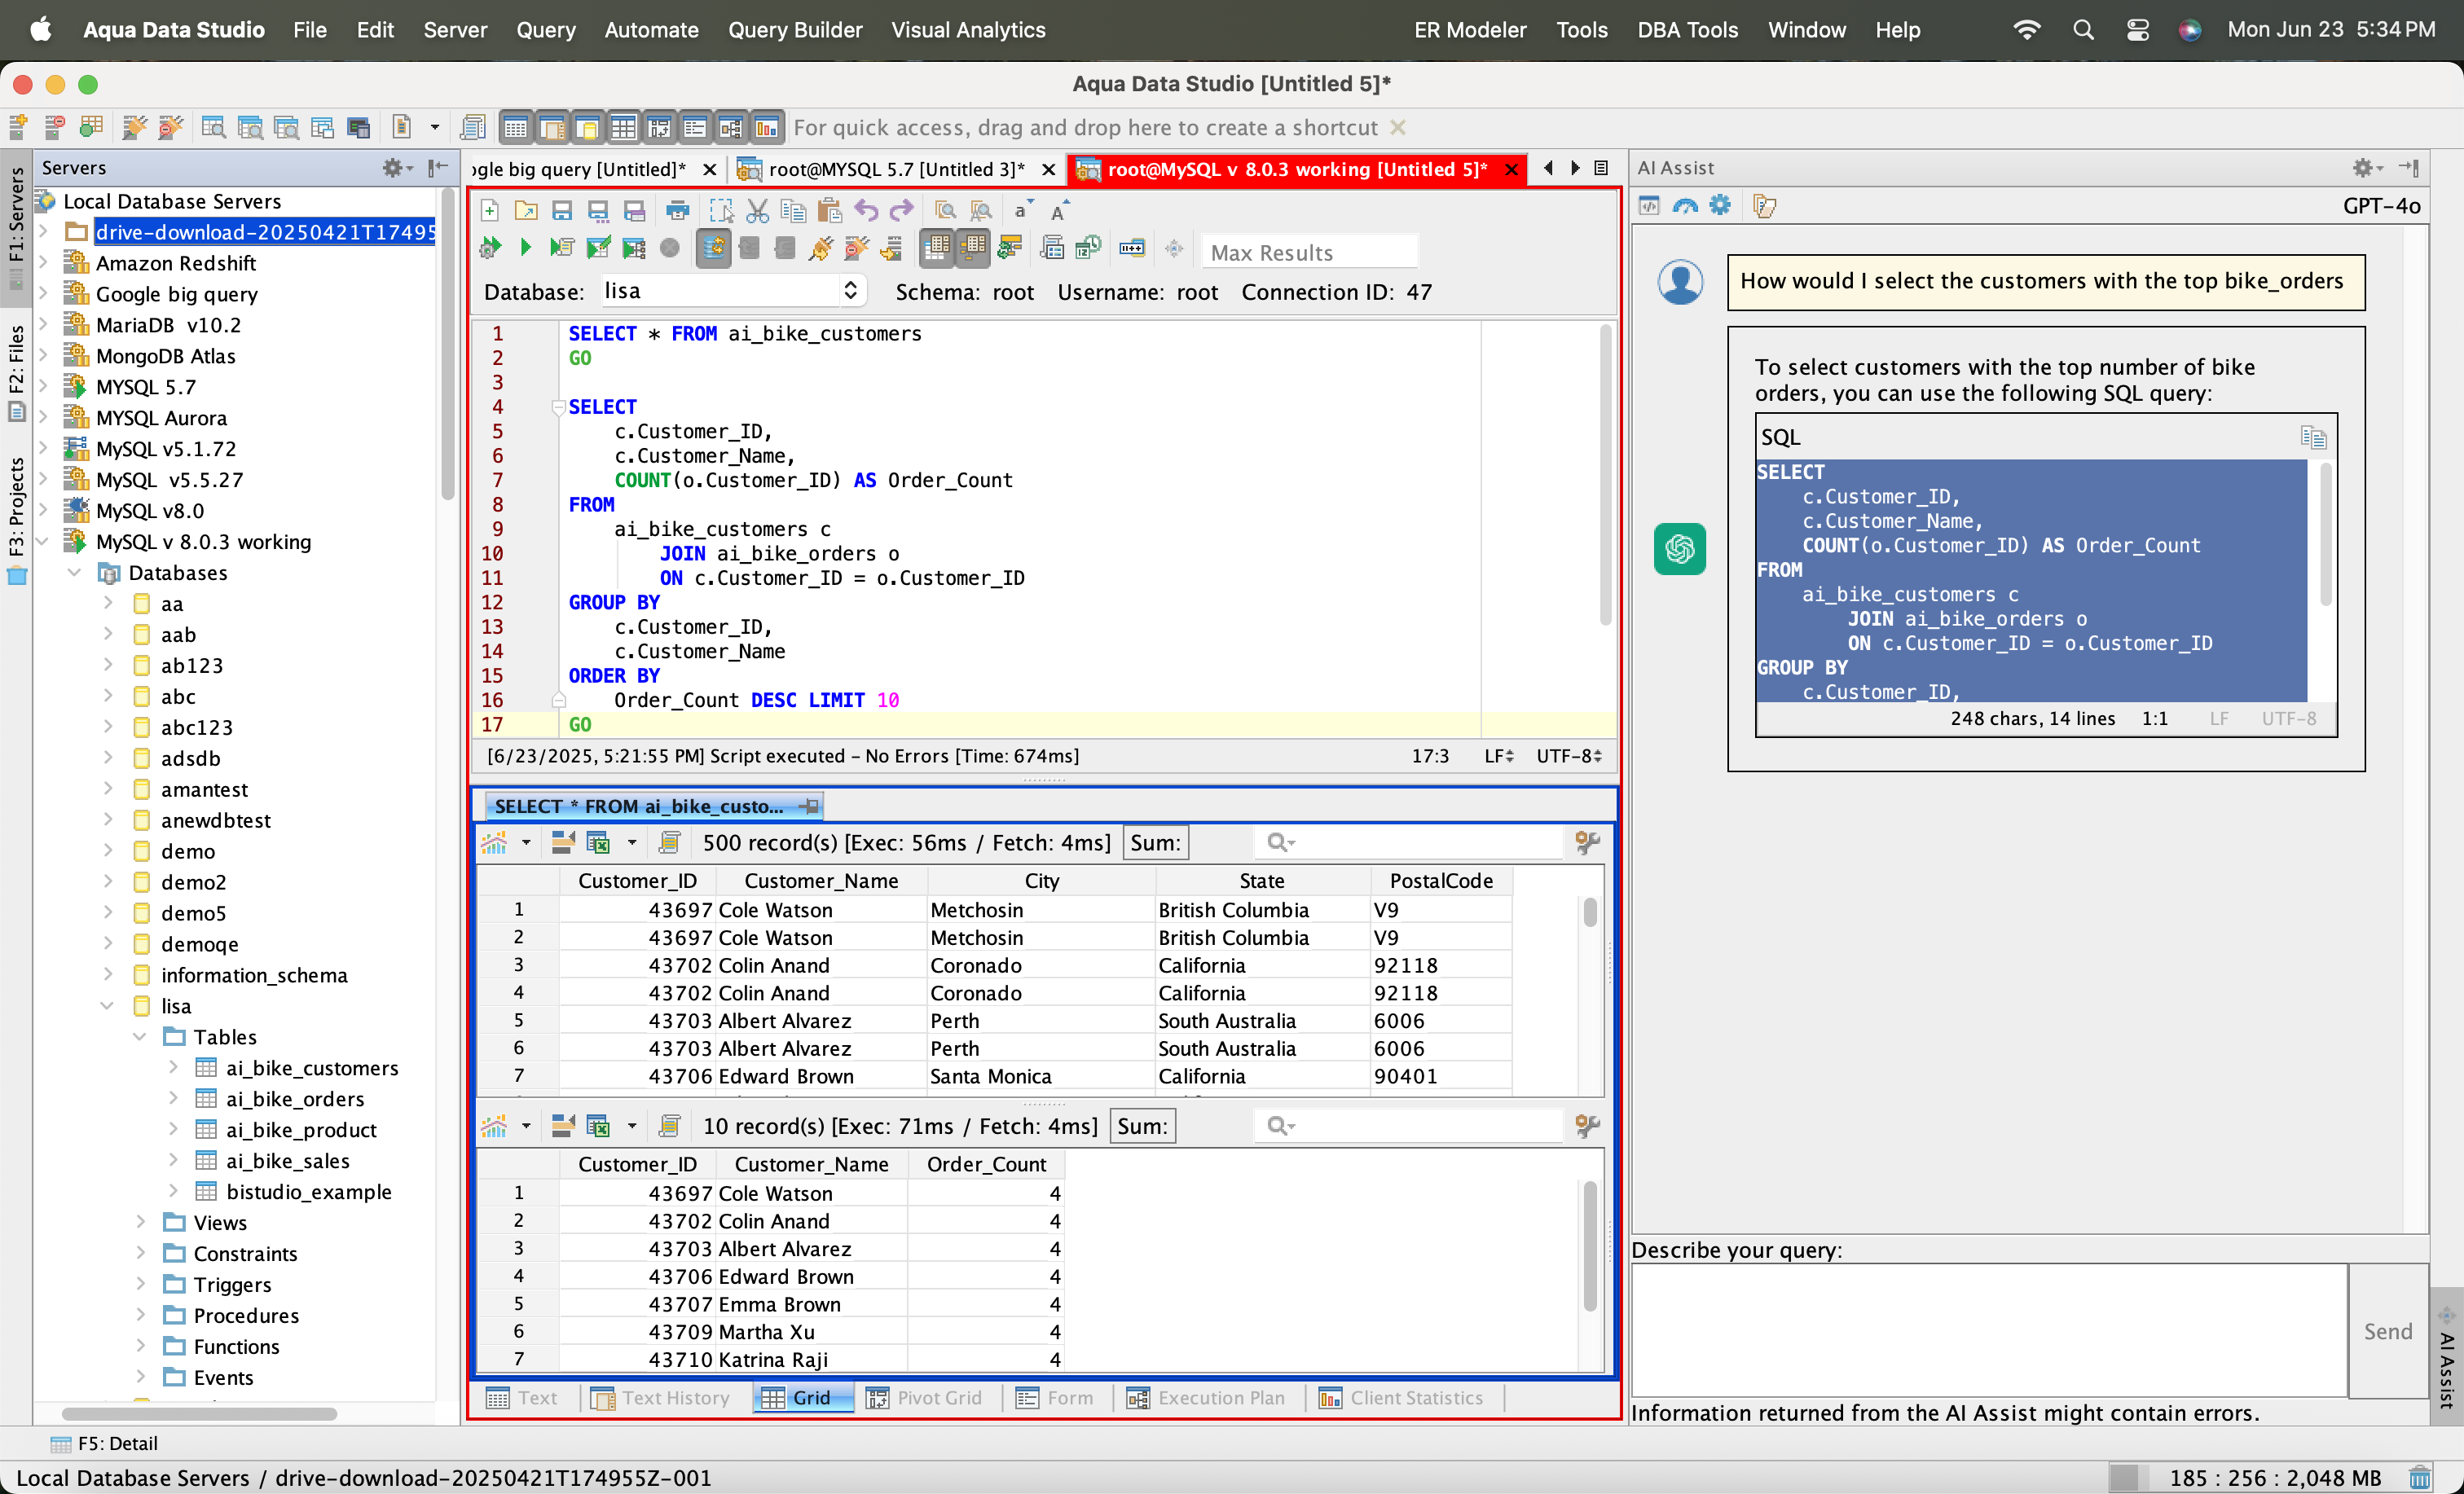
Task: Click the wrench options icon beside 500 records search
Action: [x=1587, y=842]
